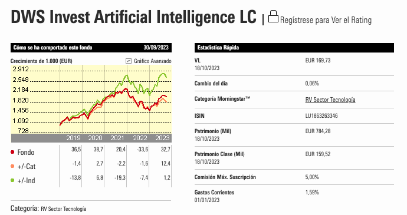
Task: Click the green +/-Ind legend dot
Action: 12,180
